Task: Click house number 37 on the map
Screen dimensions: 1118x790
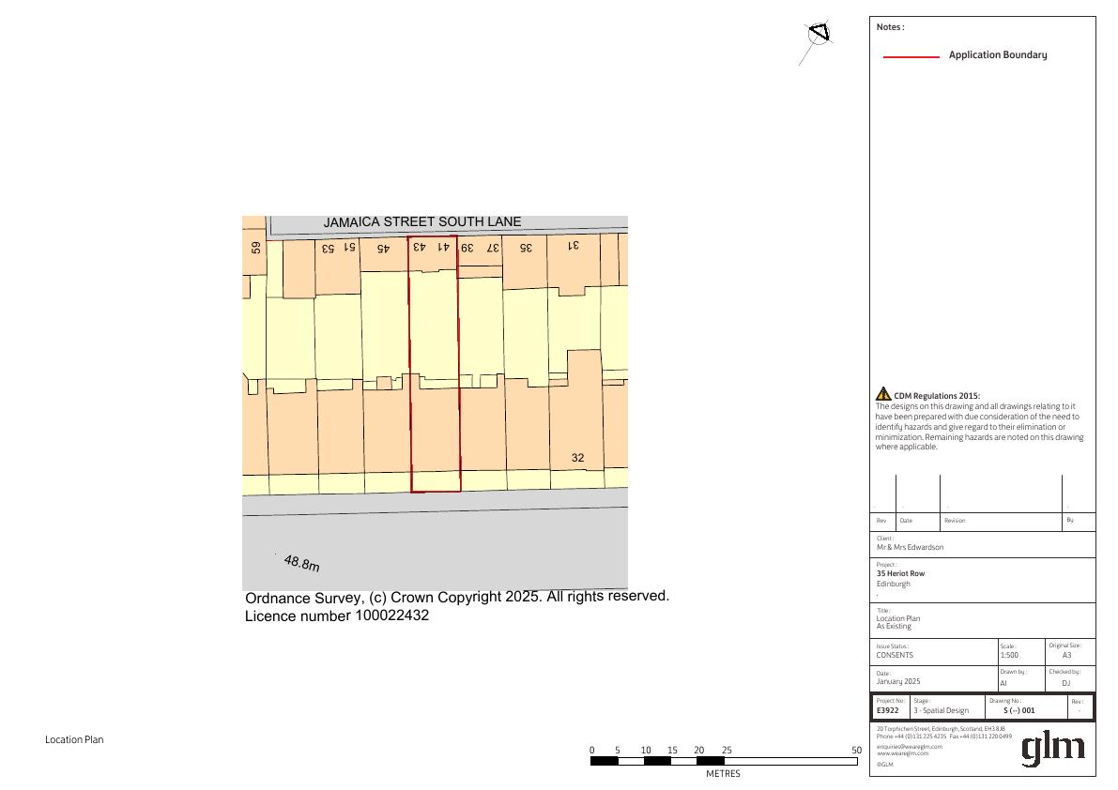Action: (x=493, y=247)
